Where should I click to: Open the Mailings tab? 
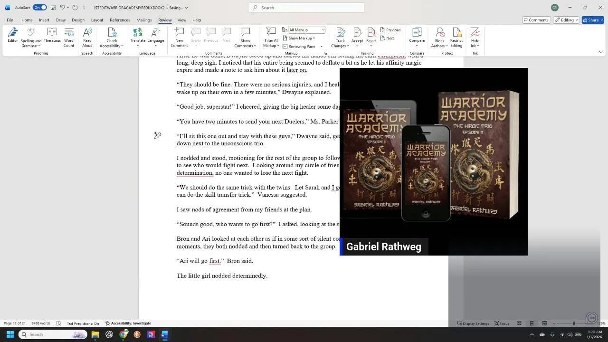[144, 20]
